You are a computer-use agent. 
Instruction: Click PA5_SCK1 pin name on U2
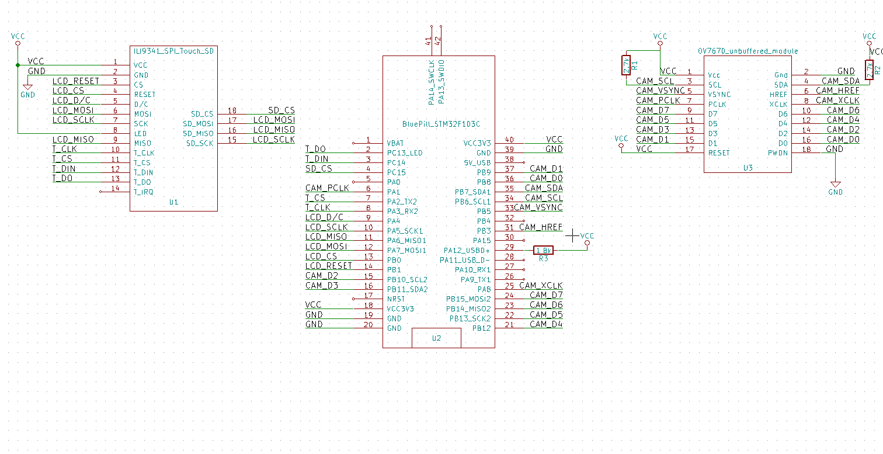pos(405,231)
